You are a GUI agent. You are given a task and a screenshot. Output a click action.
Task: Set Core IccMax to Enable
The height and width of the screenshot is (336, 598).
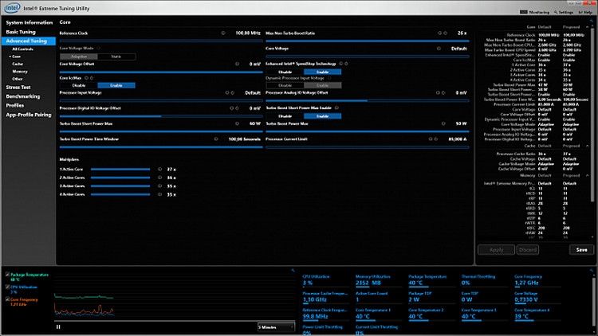pyautogui.click(x=116, y=85)
